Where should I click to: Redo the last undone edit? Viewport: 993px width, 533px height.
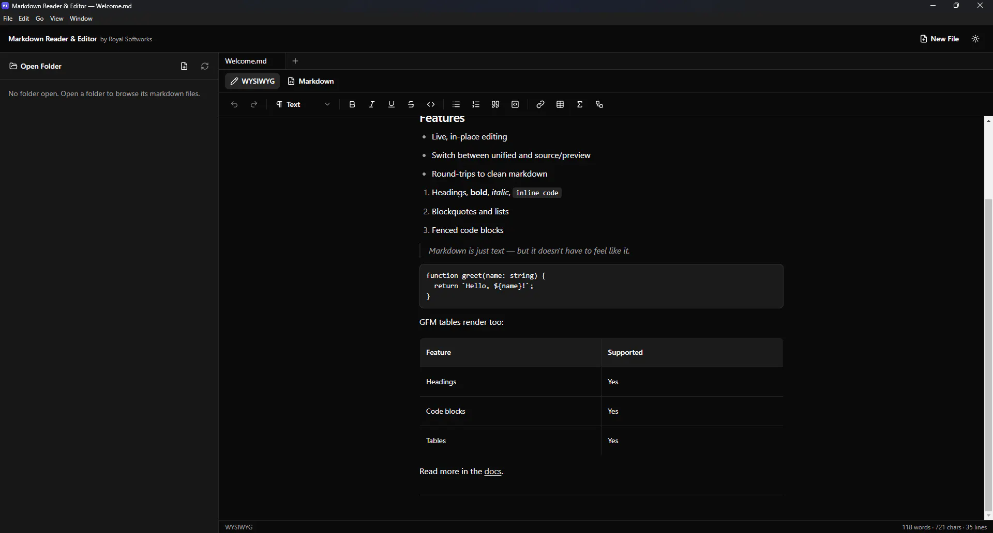point(254,105)
